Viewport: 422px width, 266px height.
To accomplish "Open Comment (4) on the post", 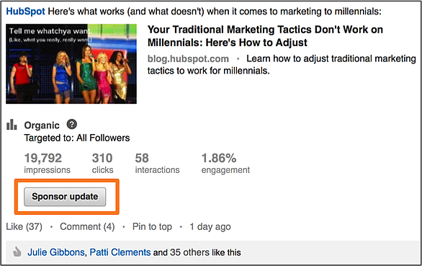I will [x=87, y=226].
